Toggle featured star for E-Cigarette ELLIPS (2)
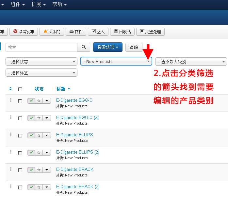Viewport: 228px width, 210px height. point(39,152)
